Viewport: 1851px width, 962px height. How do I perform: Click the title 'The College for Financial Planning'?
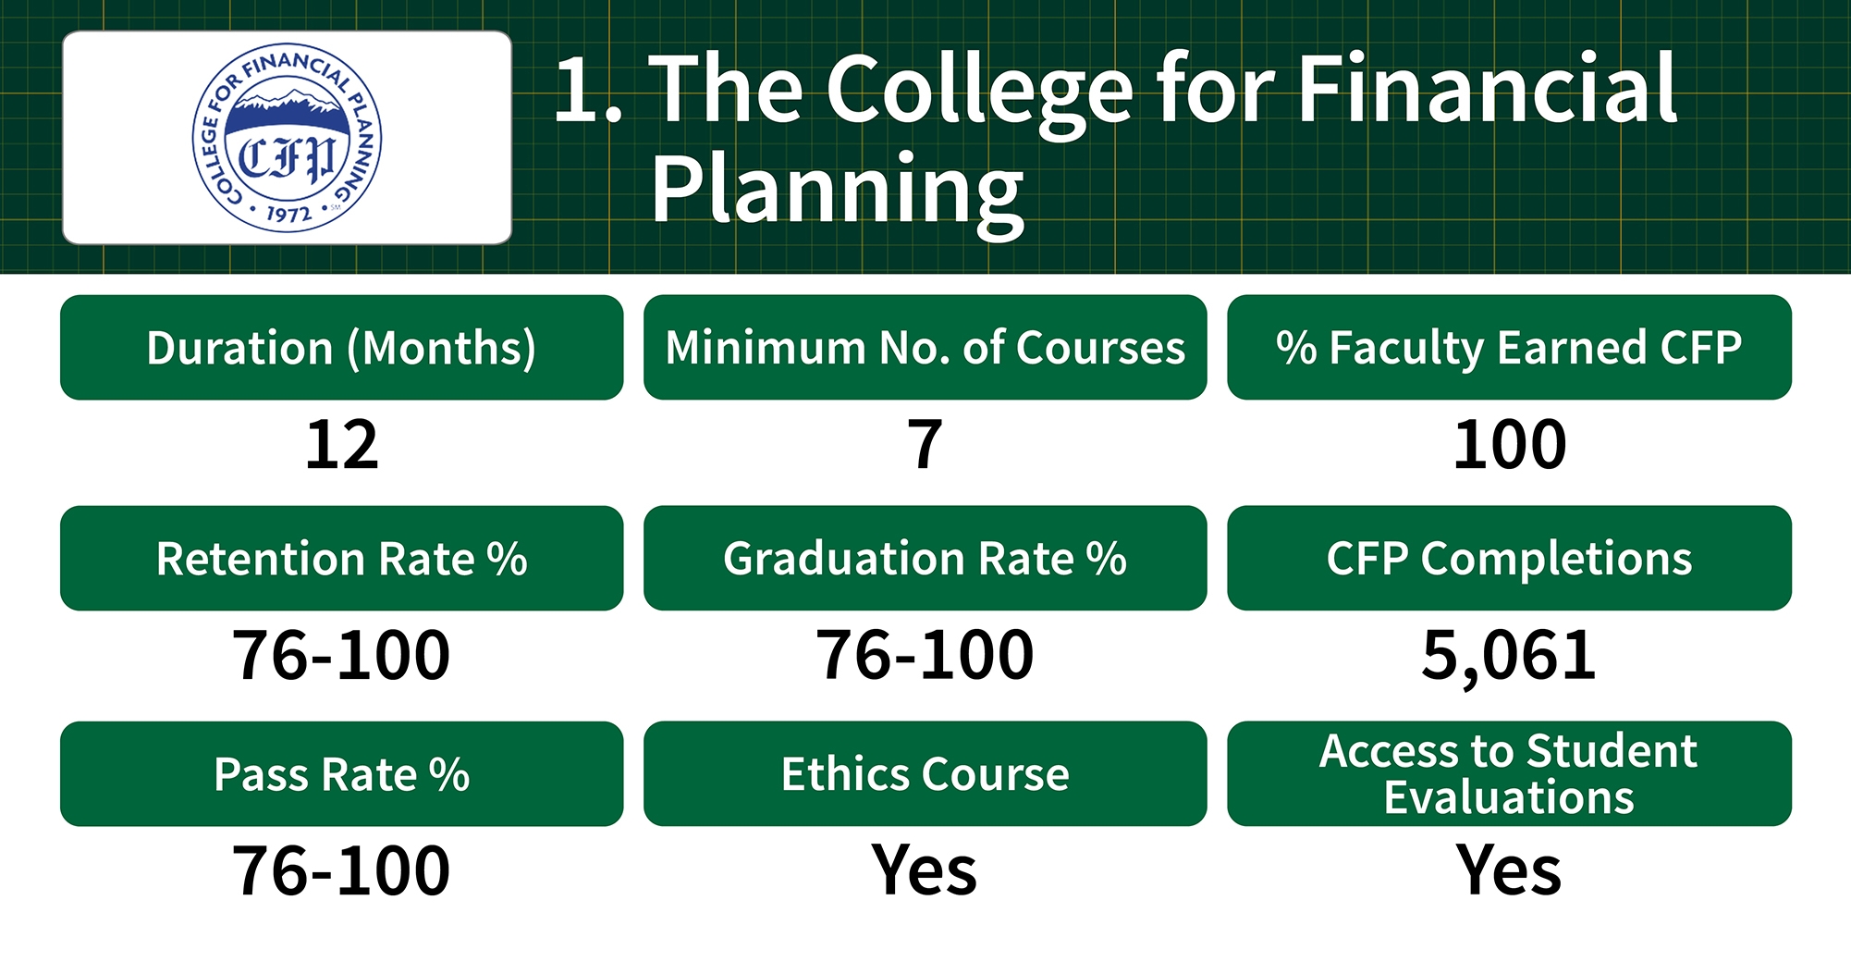[1116, 137]
